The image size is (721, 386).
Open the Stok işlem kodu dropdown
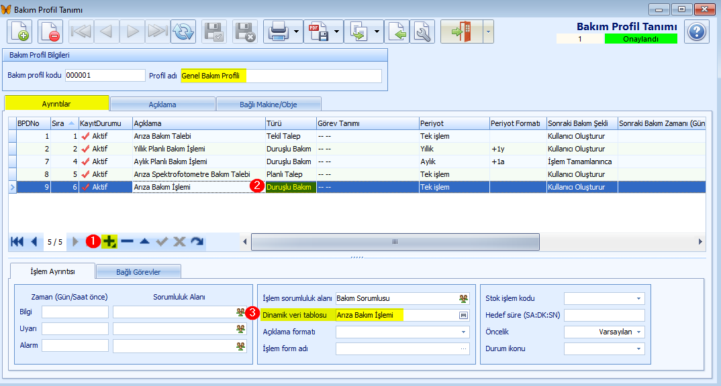(638, 299)
